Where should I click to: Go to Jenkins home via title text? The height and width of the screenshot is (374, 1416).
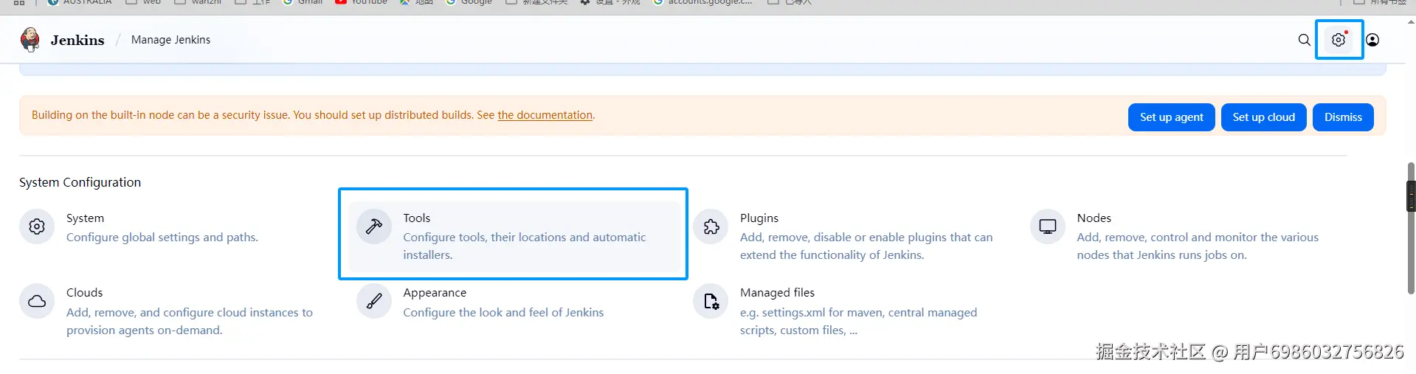[77, 40]
